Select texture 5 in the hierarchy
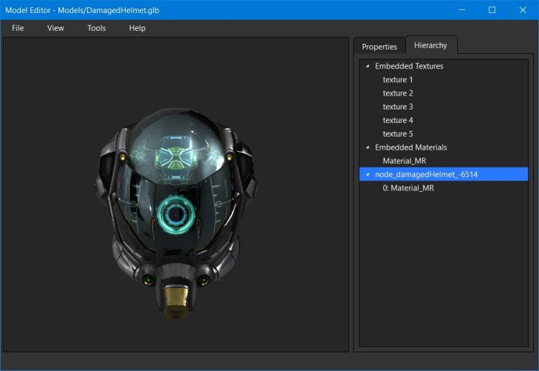This screenshot has width=539, height=371. point(397,134)
